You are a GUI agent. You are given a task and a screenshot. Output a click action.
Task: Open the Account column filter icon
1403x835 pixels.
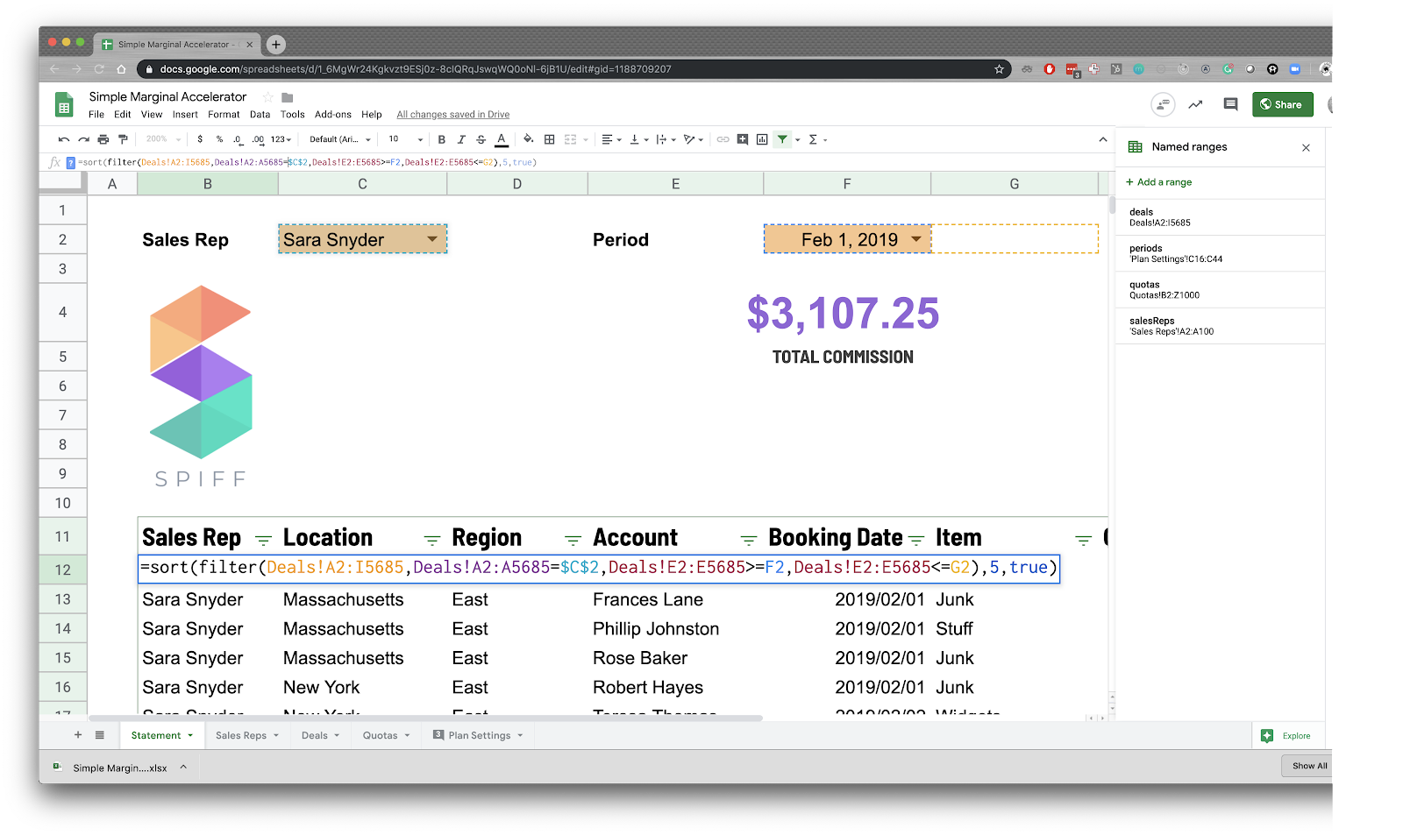749,540
